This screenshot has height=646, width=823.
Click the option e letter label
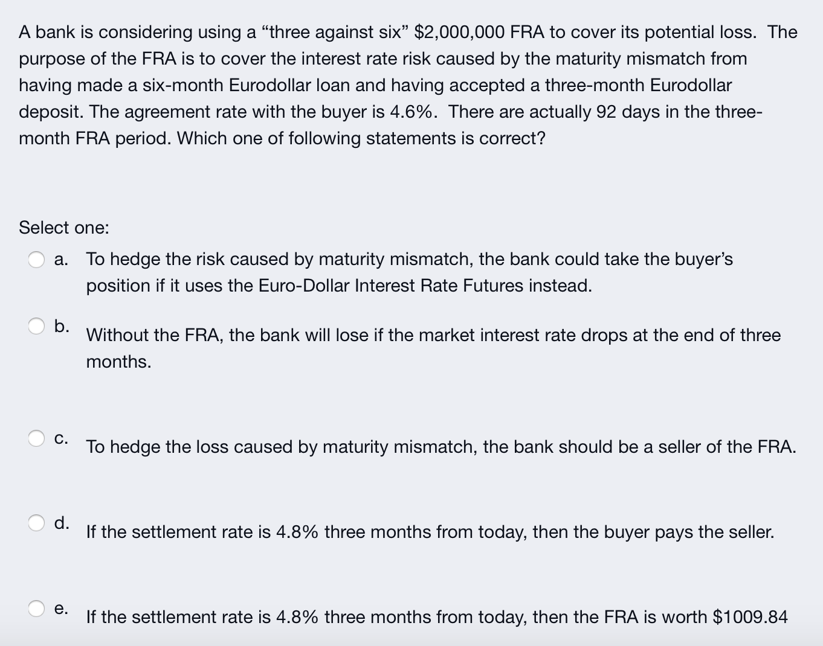pyautogui.click(x=62, y=608)
